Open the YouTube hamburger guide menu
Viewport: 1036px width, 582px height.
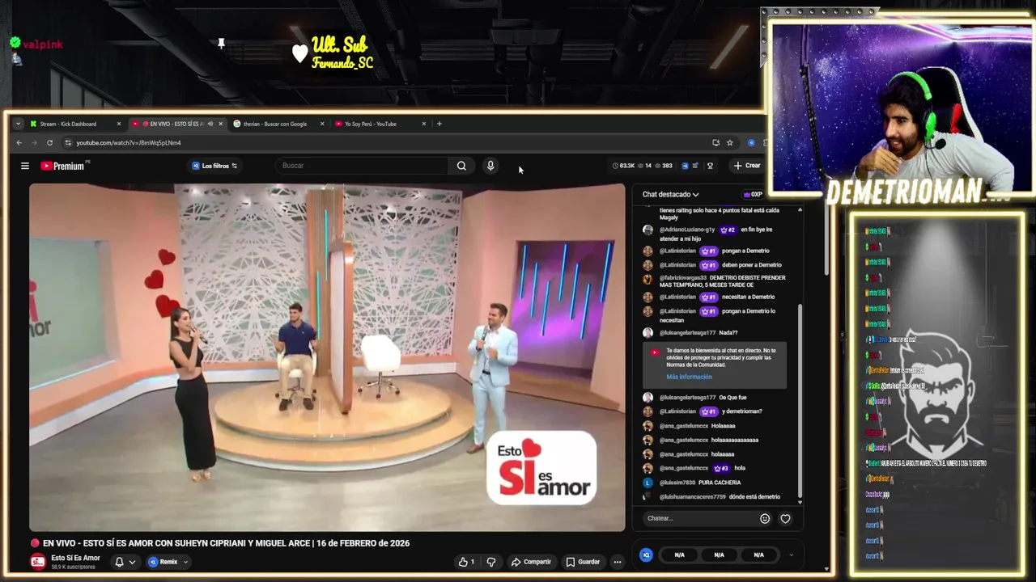point(25,166)
